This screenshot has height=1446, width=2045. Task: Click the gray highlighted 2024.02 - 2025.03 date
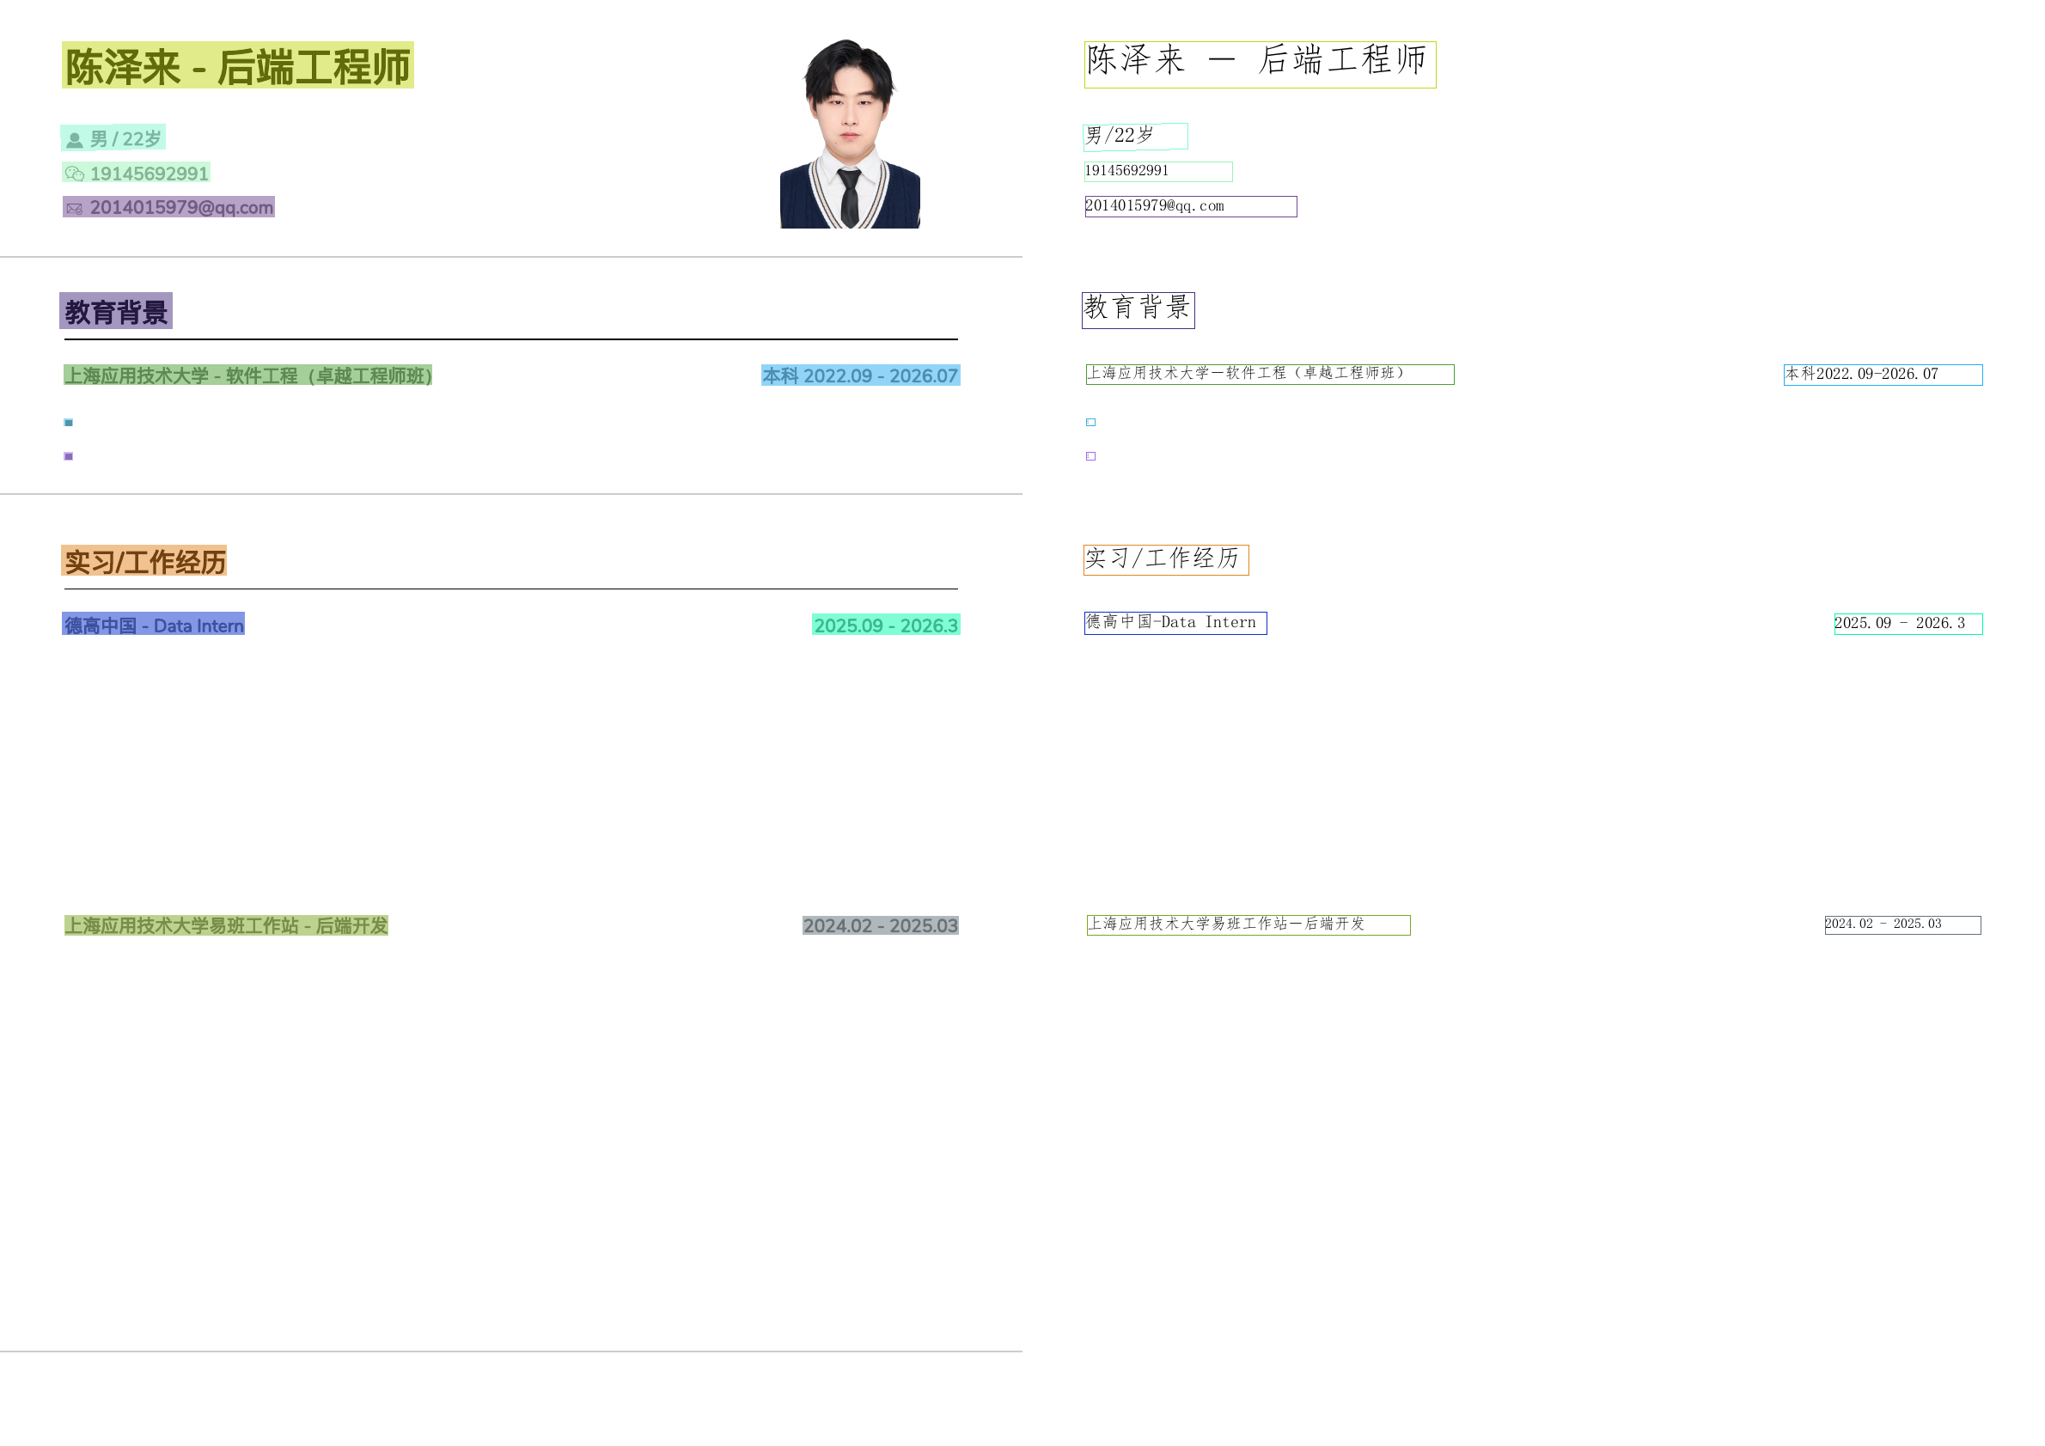(x=880, y=926)
